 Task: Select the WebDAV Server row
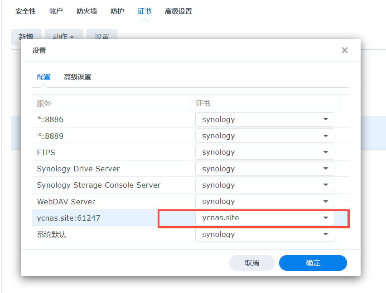click(191, 201)
